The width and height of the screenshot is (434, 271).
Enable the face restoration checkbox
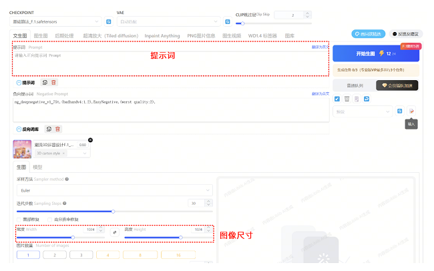[x=19, y=219]
